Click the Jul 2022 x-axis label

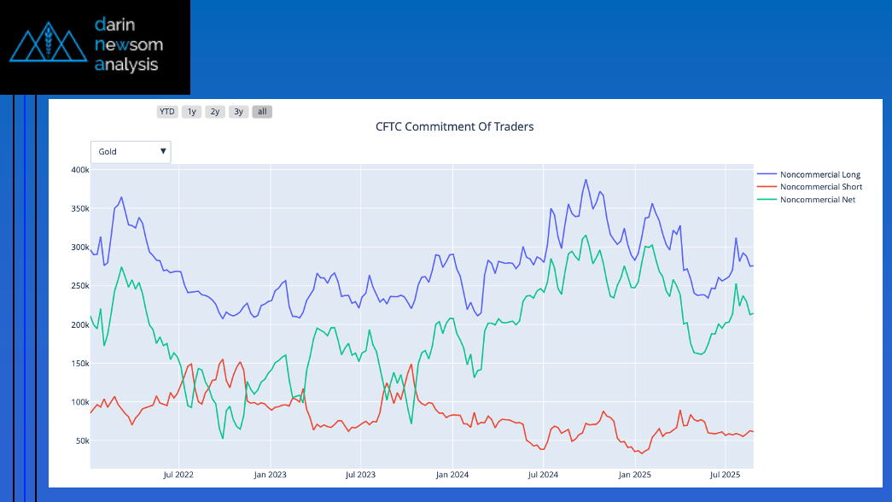pyautogui.click(x=178, y=474)
